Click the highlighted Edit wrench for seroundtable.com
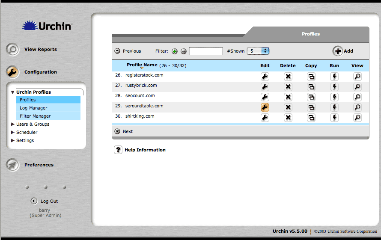Viewport: 381px width, 240px height. (265, 107)
